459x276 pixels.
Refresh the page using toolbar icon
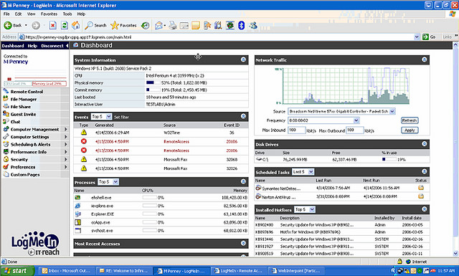[65, 26]
